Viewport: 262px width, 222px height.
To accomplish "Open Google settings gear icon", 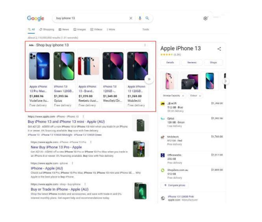I will point(205,18).
